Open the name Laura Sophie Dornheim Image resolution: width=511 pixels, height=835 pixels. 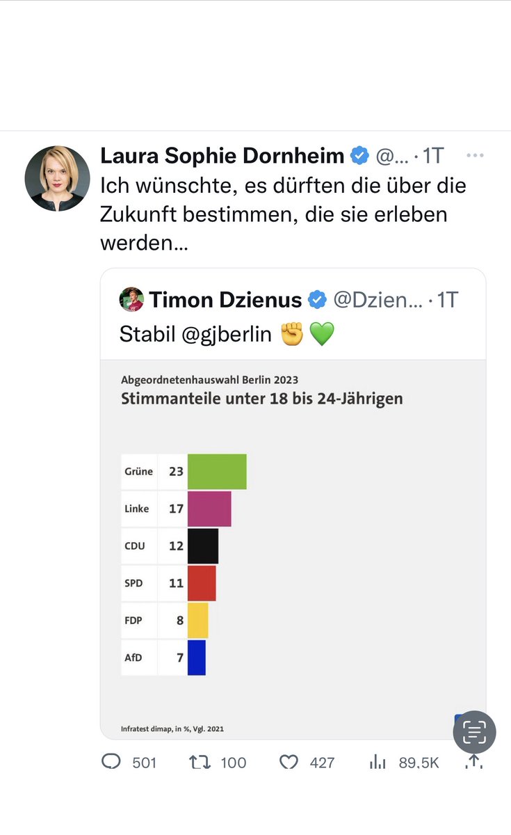pos(222,156)
